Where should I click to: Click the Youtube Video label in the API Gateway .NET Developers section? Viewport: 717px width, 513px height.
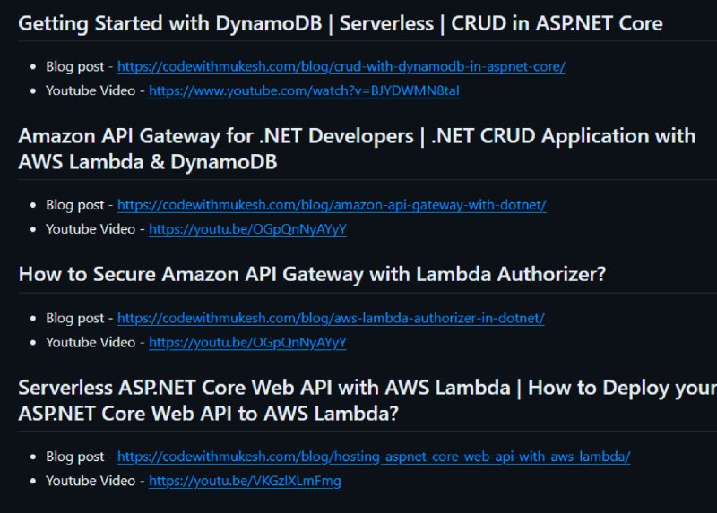(x=91, y=229)
